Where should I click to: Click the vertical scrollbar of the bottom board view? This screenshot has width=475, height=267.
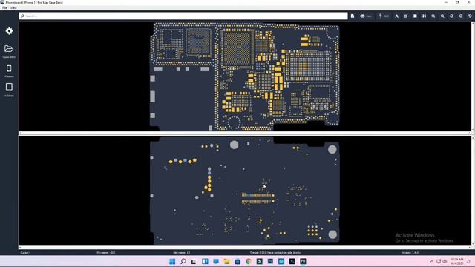(x=473, y=191)
